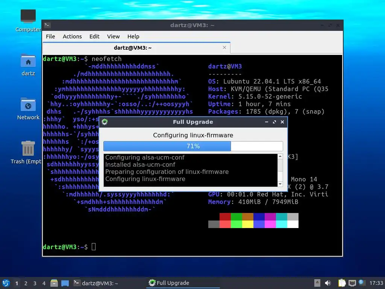385x289 pixels.
Task: Open the Lubuntu start menu icon
Action: [x=6, y=283]
